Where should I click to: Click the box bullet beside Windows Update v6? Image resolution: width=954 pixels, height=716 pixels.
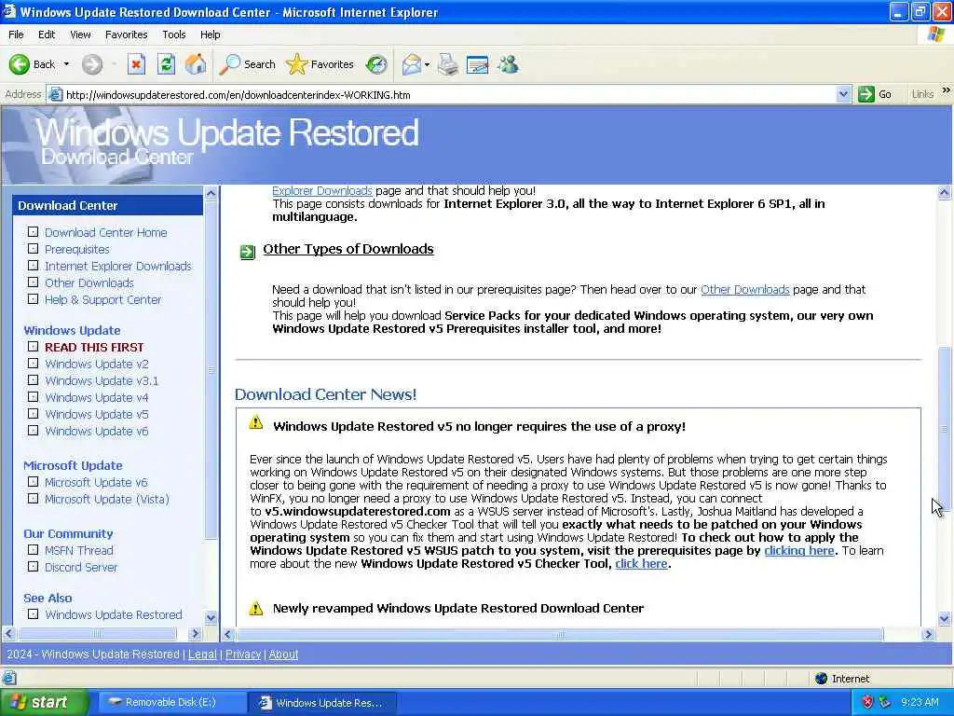click(x=33, y=430)
